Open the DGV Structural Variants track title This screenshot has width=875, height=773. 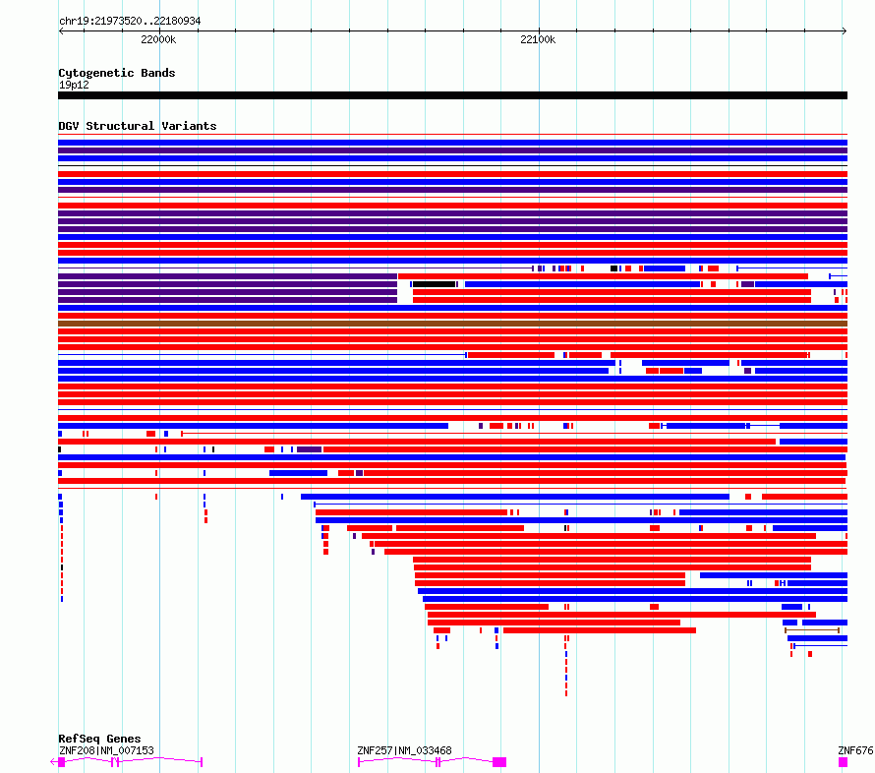pyautogui.click(x=138, y=126)
